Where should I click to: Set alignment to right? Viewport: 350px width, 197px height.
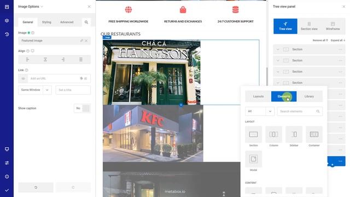pos(63,60)
